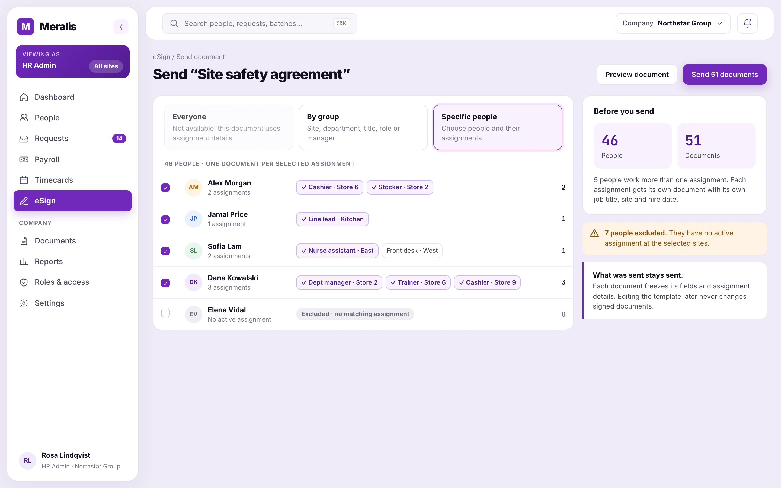Screen dimensions: 781x488
Task: Open Requests in the sidebar
Action: coord(73,139)
